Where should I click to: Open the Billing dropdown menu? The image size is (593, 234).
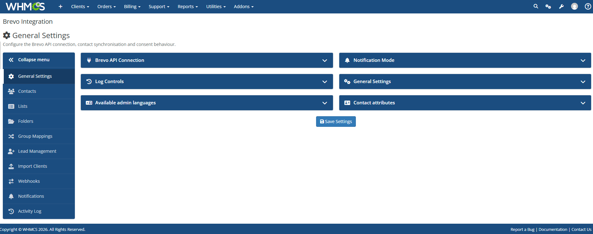coord(132,7)
